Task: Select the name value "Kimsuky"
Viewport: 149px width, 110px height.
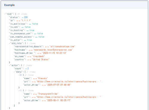Action: [43, 78]
